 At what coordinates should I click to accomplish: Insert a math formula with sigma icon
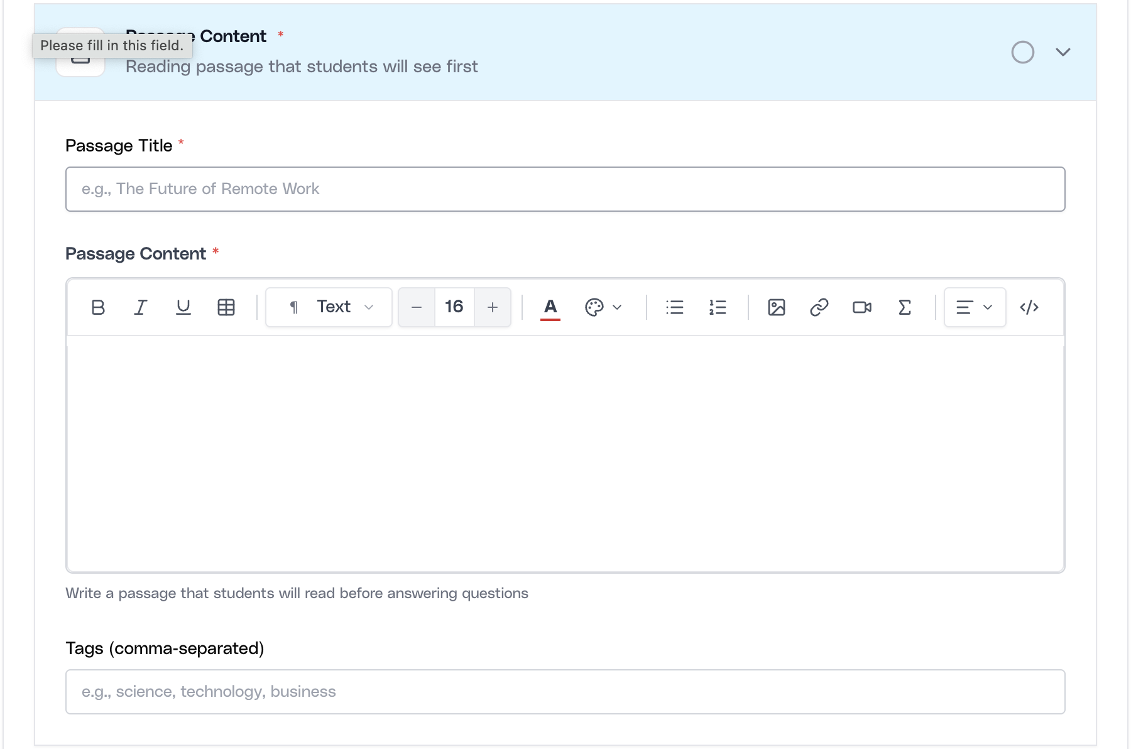(x=904, y=307)
